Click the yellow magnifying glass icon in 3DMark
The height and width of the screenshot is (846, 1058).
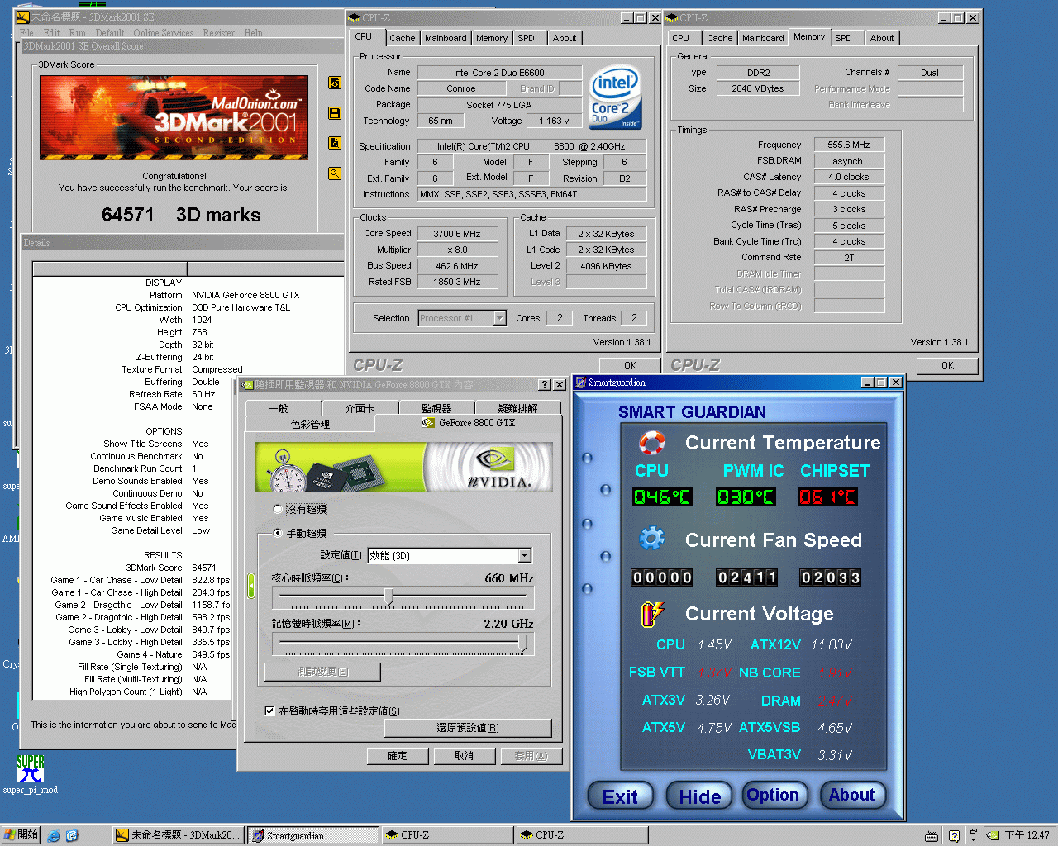coord(335,173)
